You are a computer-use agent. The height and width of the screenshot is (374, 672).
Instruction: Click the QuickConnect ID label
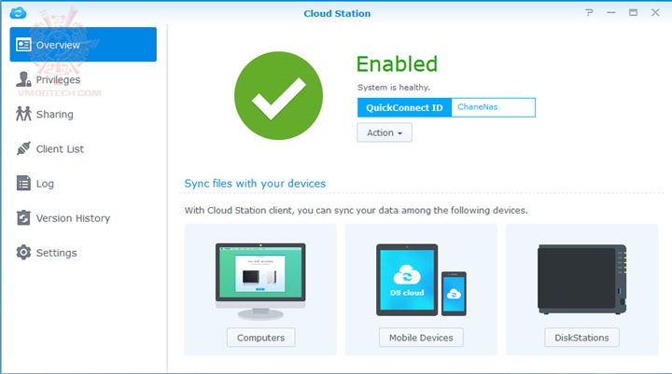[x=404, y=107]
